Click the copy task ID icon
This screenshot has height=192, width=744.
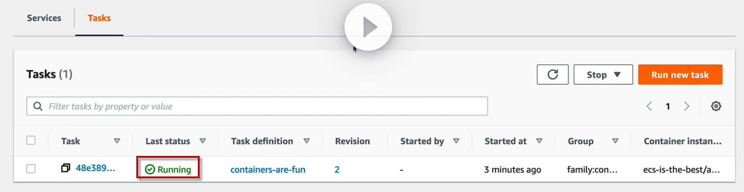[x=66, y=168]
